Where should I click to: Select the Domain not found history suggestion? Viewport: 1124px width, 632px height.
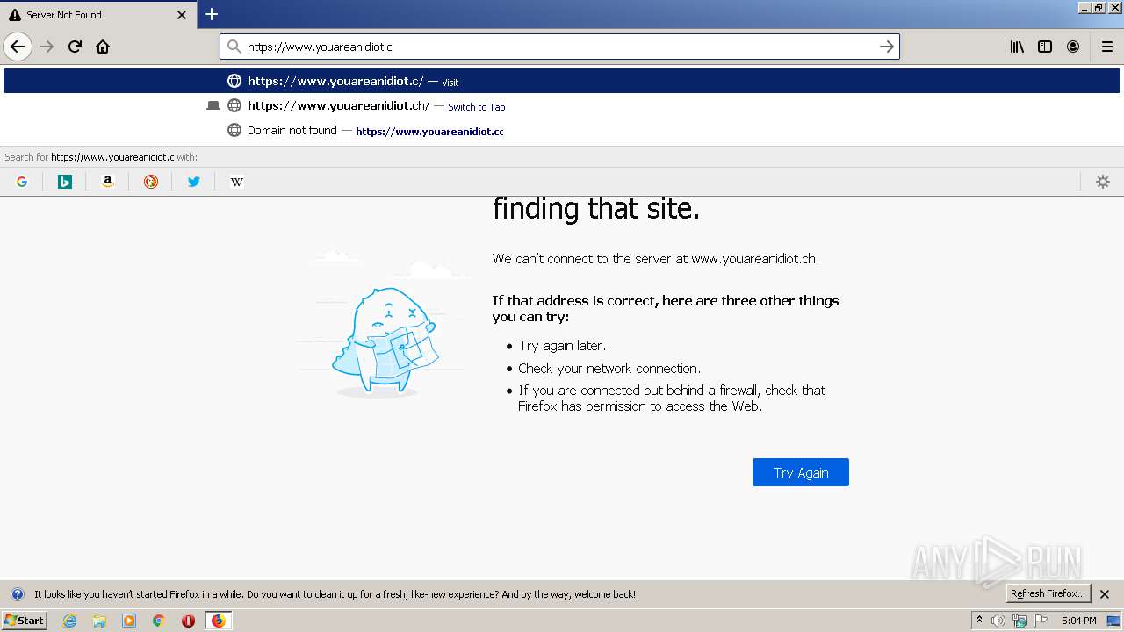pyautogui.click(x=562, y=130)
